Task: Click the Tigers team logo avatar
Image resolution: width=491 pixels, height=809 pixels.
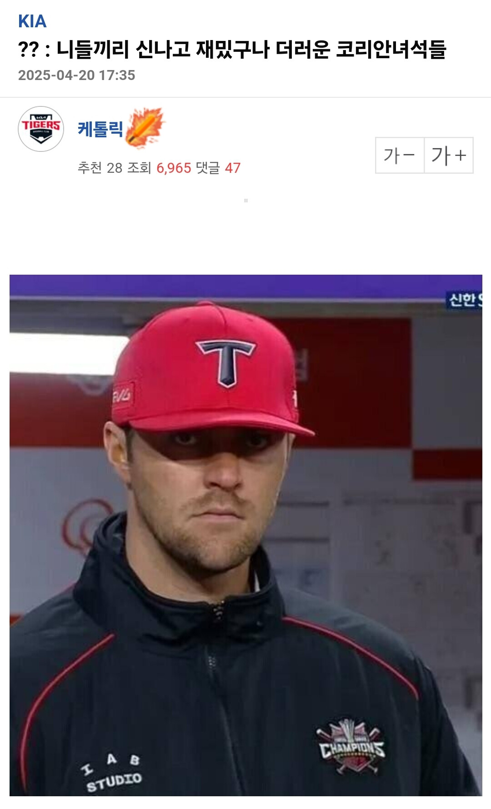Action: click(41, 129)
